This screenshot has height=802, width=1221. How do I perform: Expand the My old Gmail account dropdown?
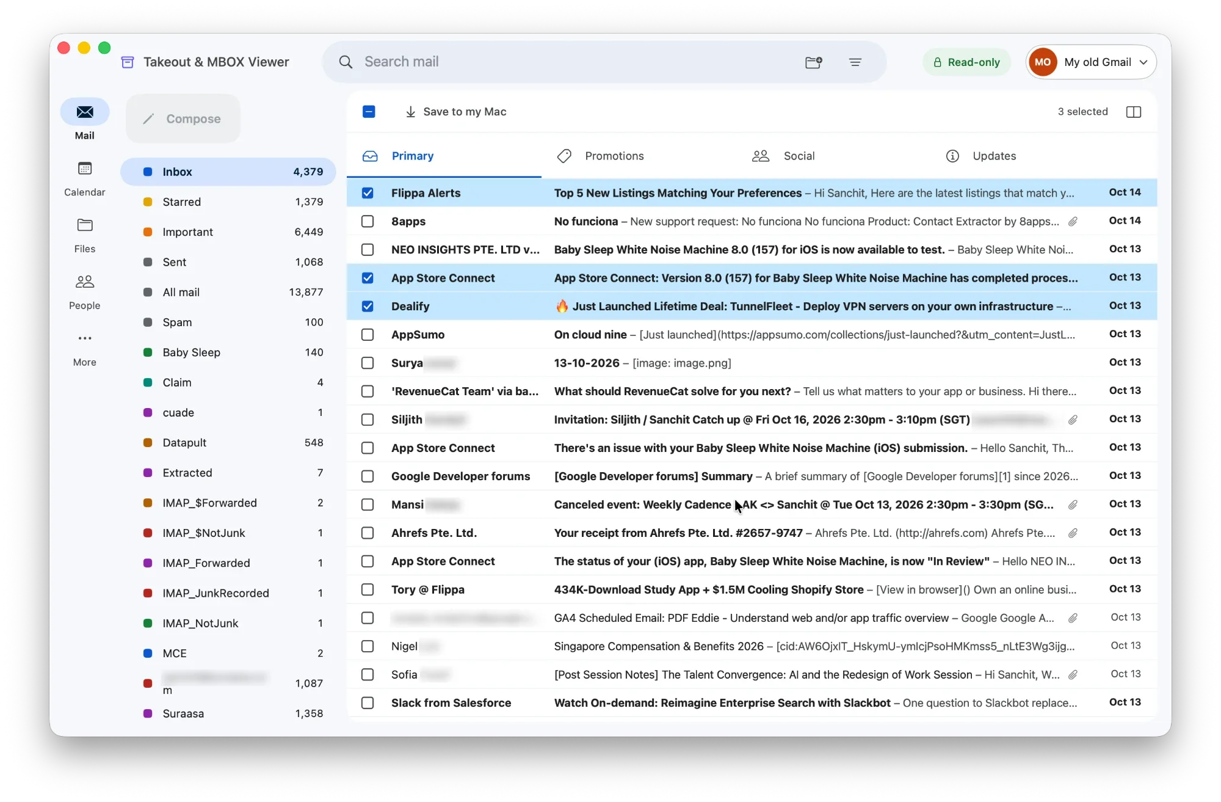(x=1092, y=62)
